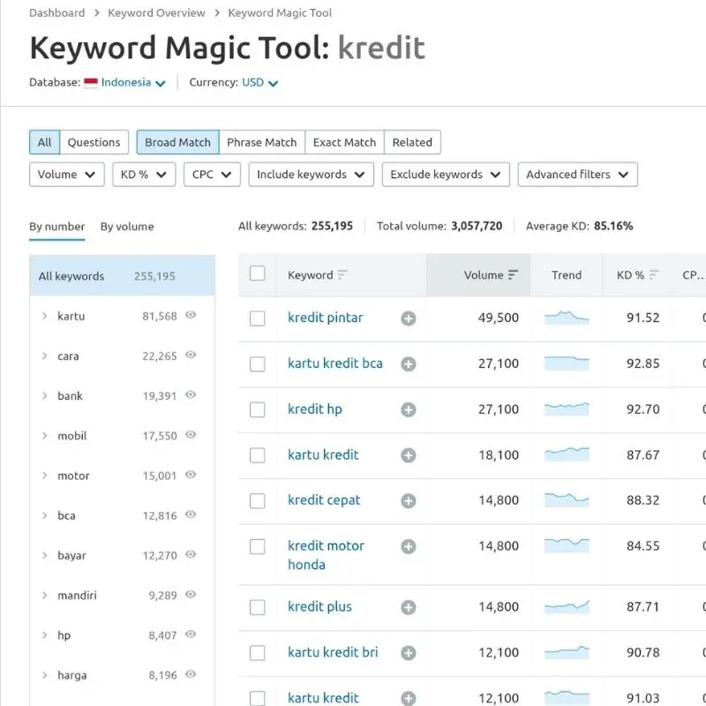The height and width of the screenshot is (706, 706).
Task: Check the select-all checkbox in table header
Action: click(x=257, y=274)
